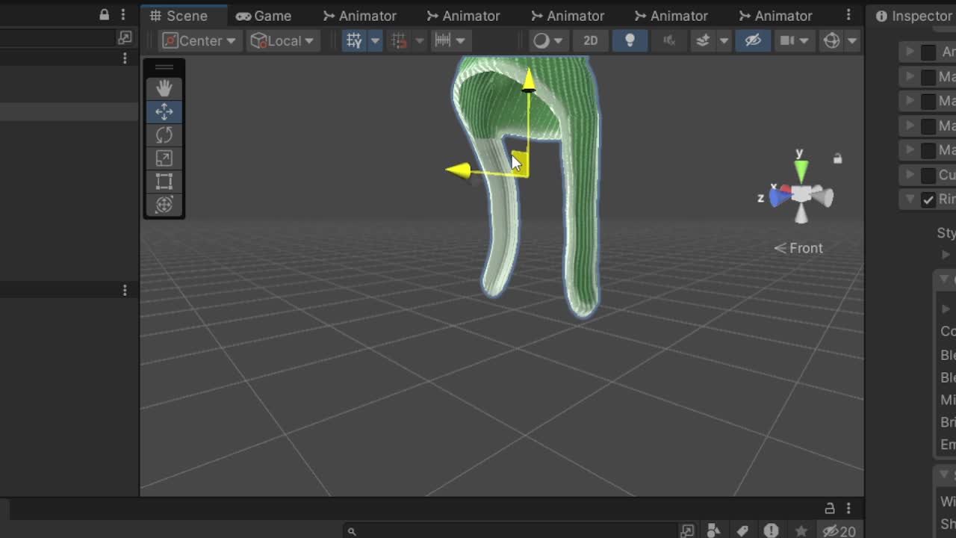956x538 pixels.
Task: Toggle the scene gizmo rotation lock
Action: coord(837,158)
